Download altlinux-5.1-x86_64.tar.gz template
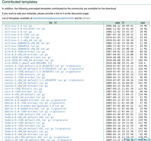This screenshot has height=141, width=151. point(23,40)
